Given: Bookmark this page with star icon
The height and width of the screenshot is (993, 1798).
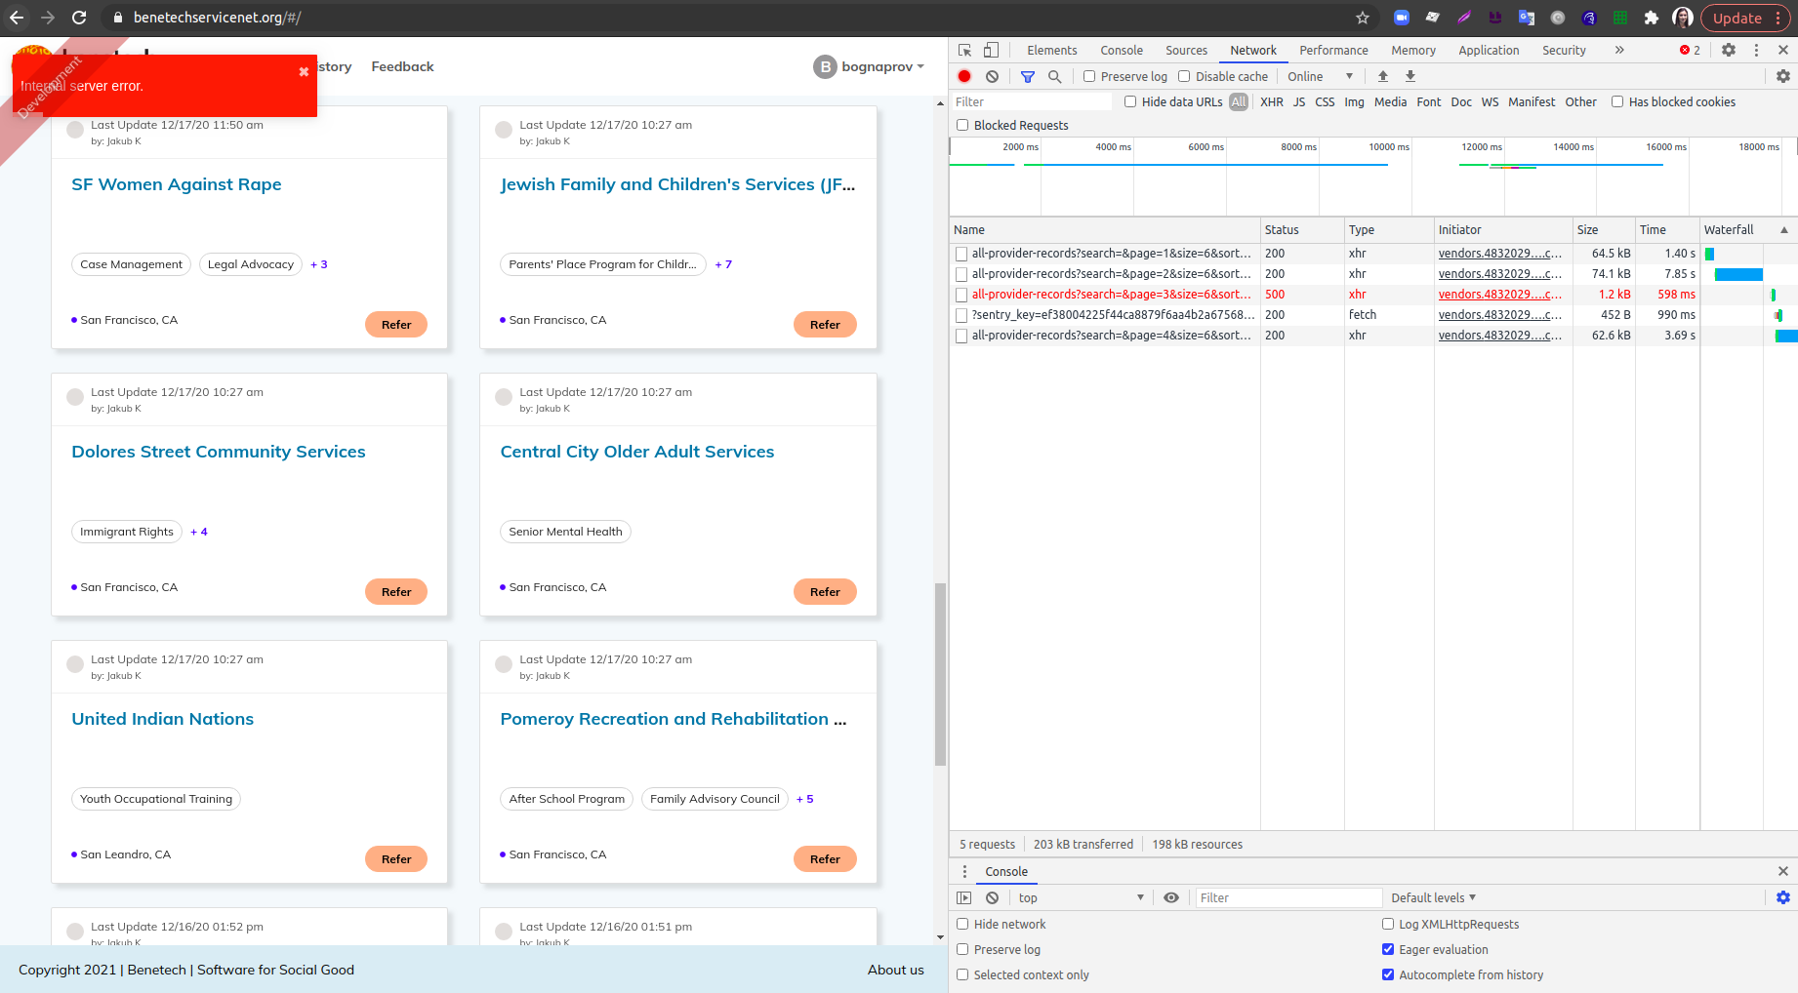Looking at the screenshot, I should (1363, 18).
